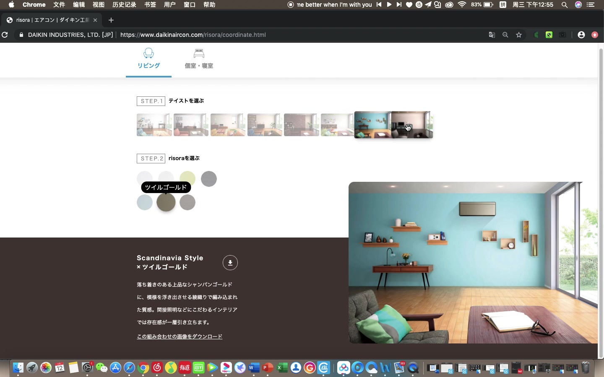
Task: Close the risora browser tab
Action: coord(95,20)
